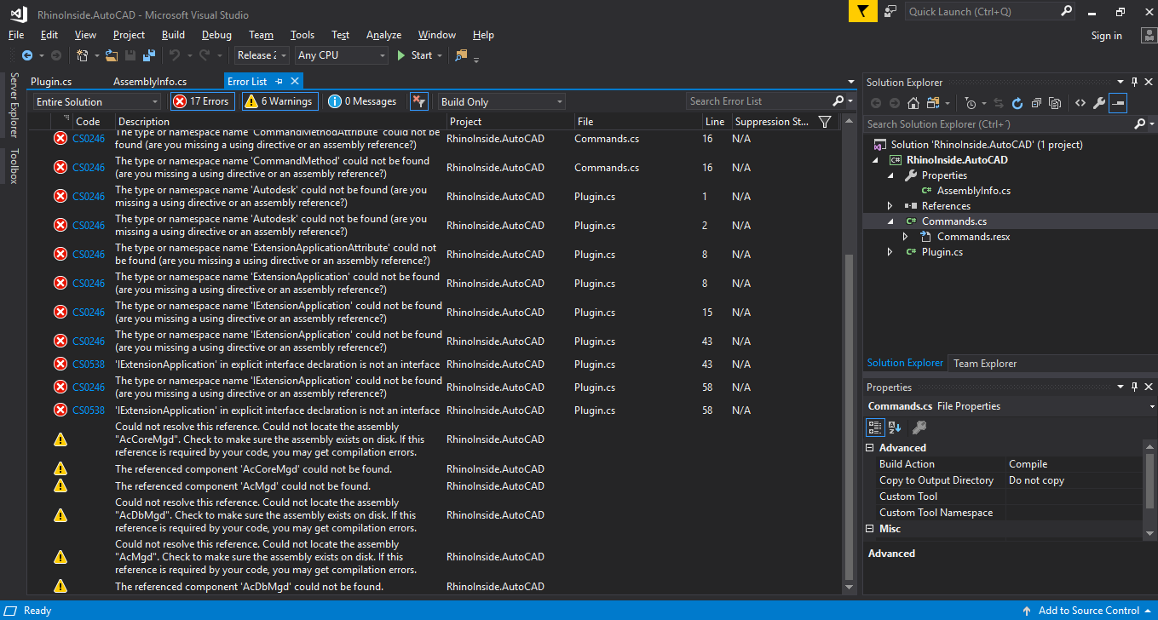The image size is (1158, 620).
Task: Open the Entire Solution scope dropdown
Action: [96, 102]
